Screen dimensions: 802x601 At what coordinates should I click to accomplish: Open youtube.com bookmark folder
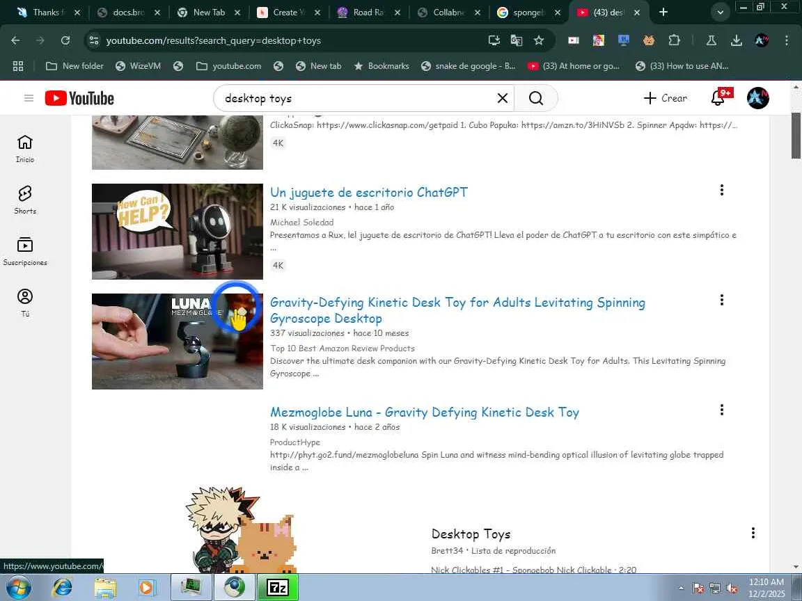(x=228, y=66)
